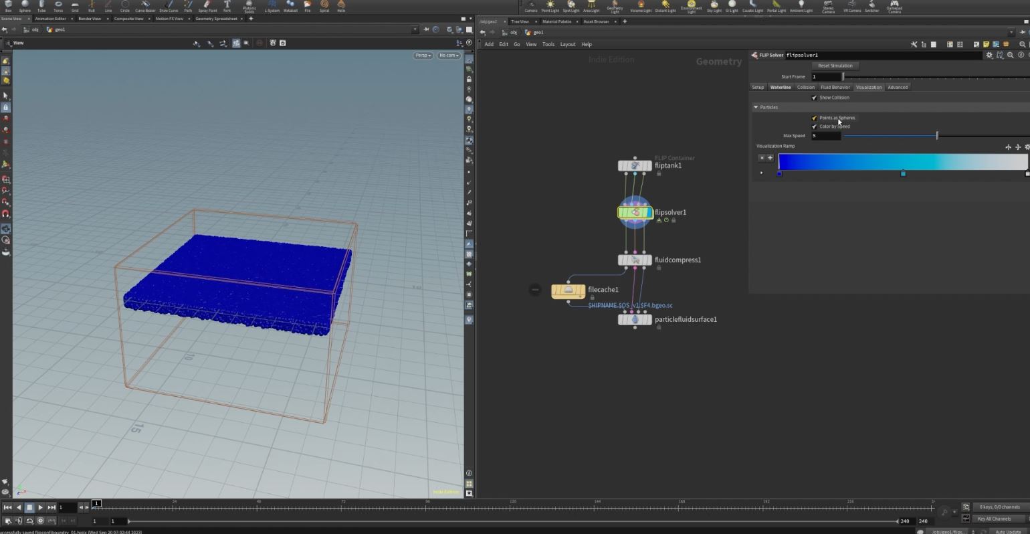The width and height of the screenshot is (1030, 534).
Task: Toggle the Color by Speed checkbox
Action: [x=815, y=126]
